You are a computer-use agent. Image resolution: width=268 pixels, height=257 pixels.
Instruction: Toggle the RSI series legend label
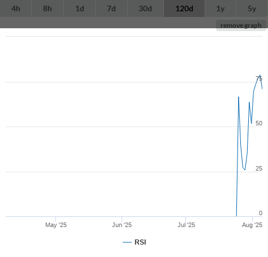point(140,242)
